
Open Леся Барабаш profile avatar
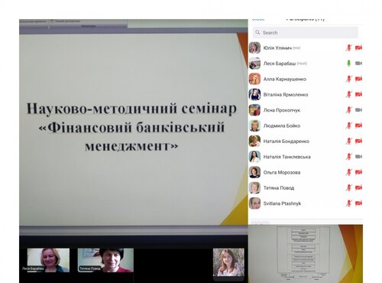[x=254, y=63]
